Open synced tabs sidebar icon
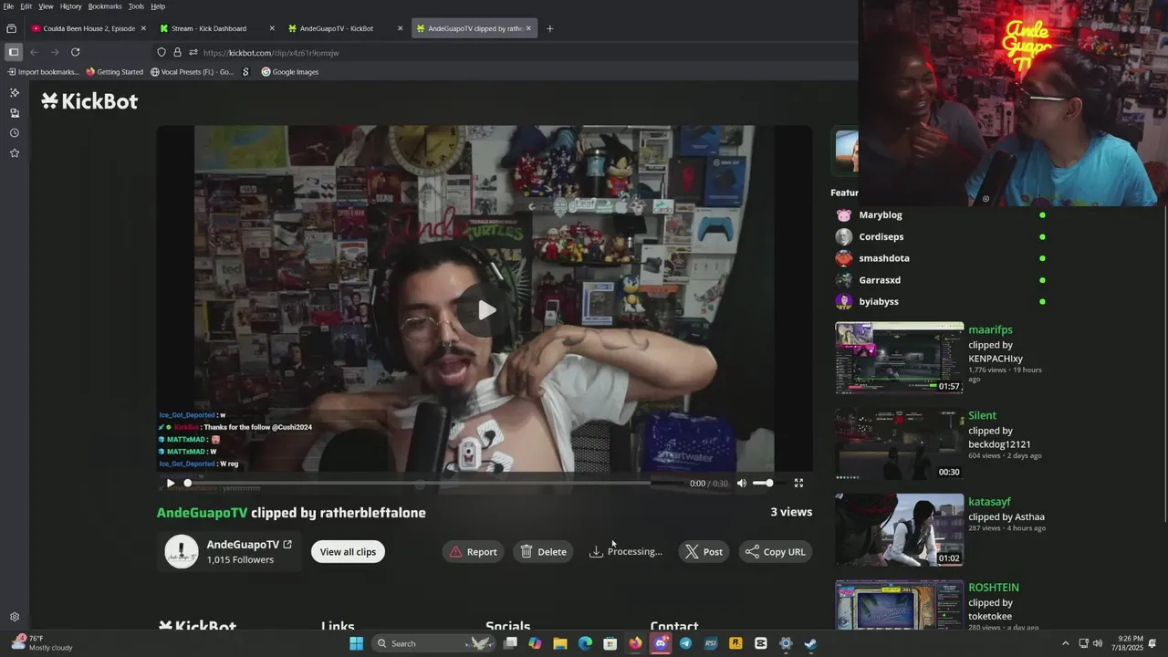This screenshot has width=1168, height=657. click(15, 113)
